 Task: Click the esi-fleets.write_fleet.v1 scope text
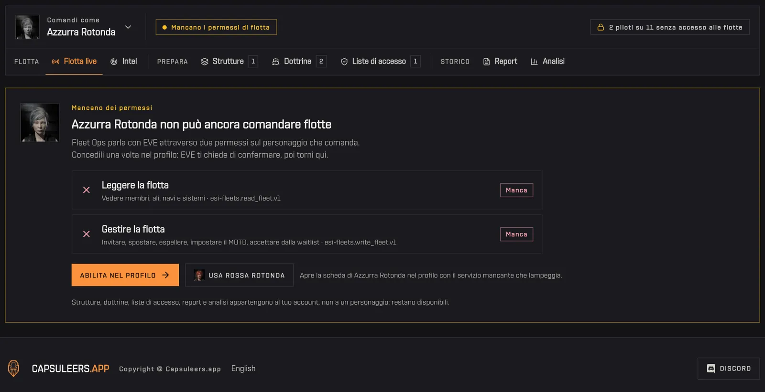coord(361,243)
